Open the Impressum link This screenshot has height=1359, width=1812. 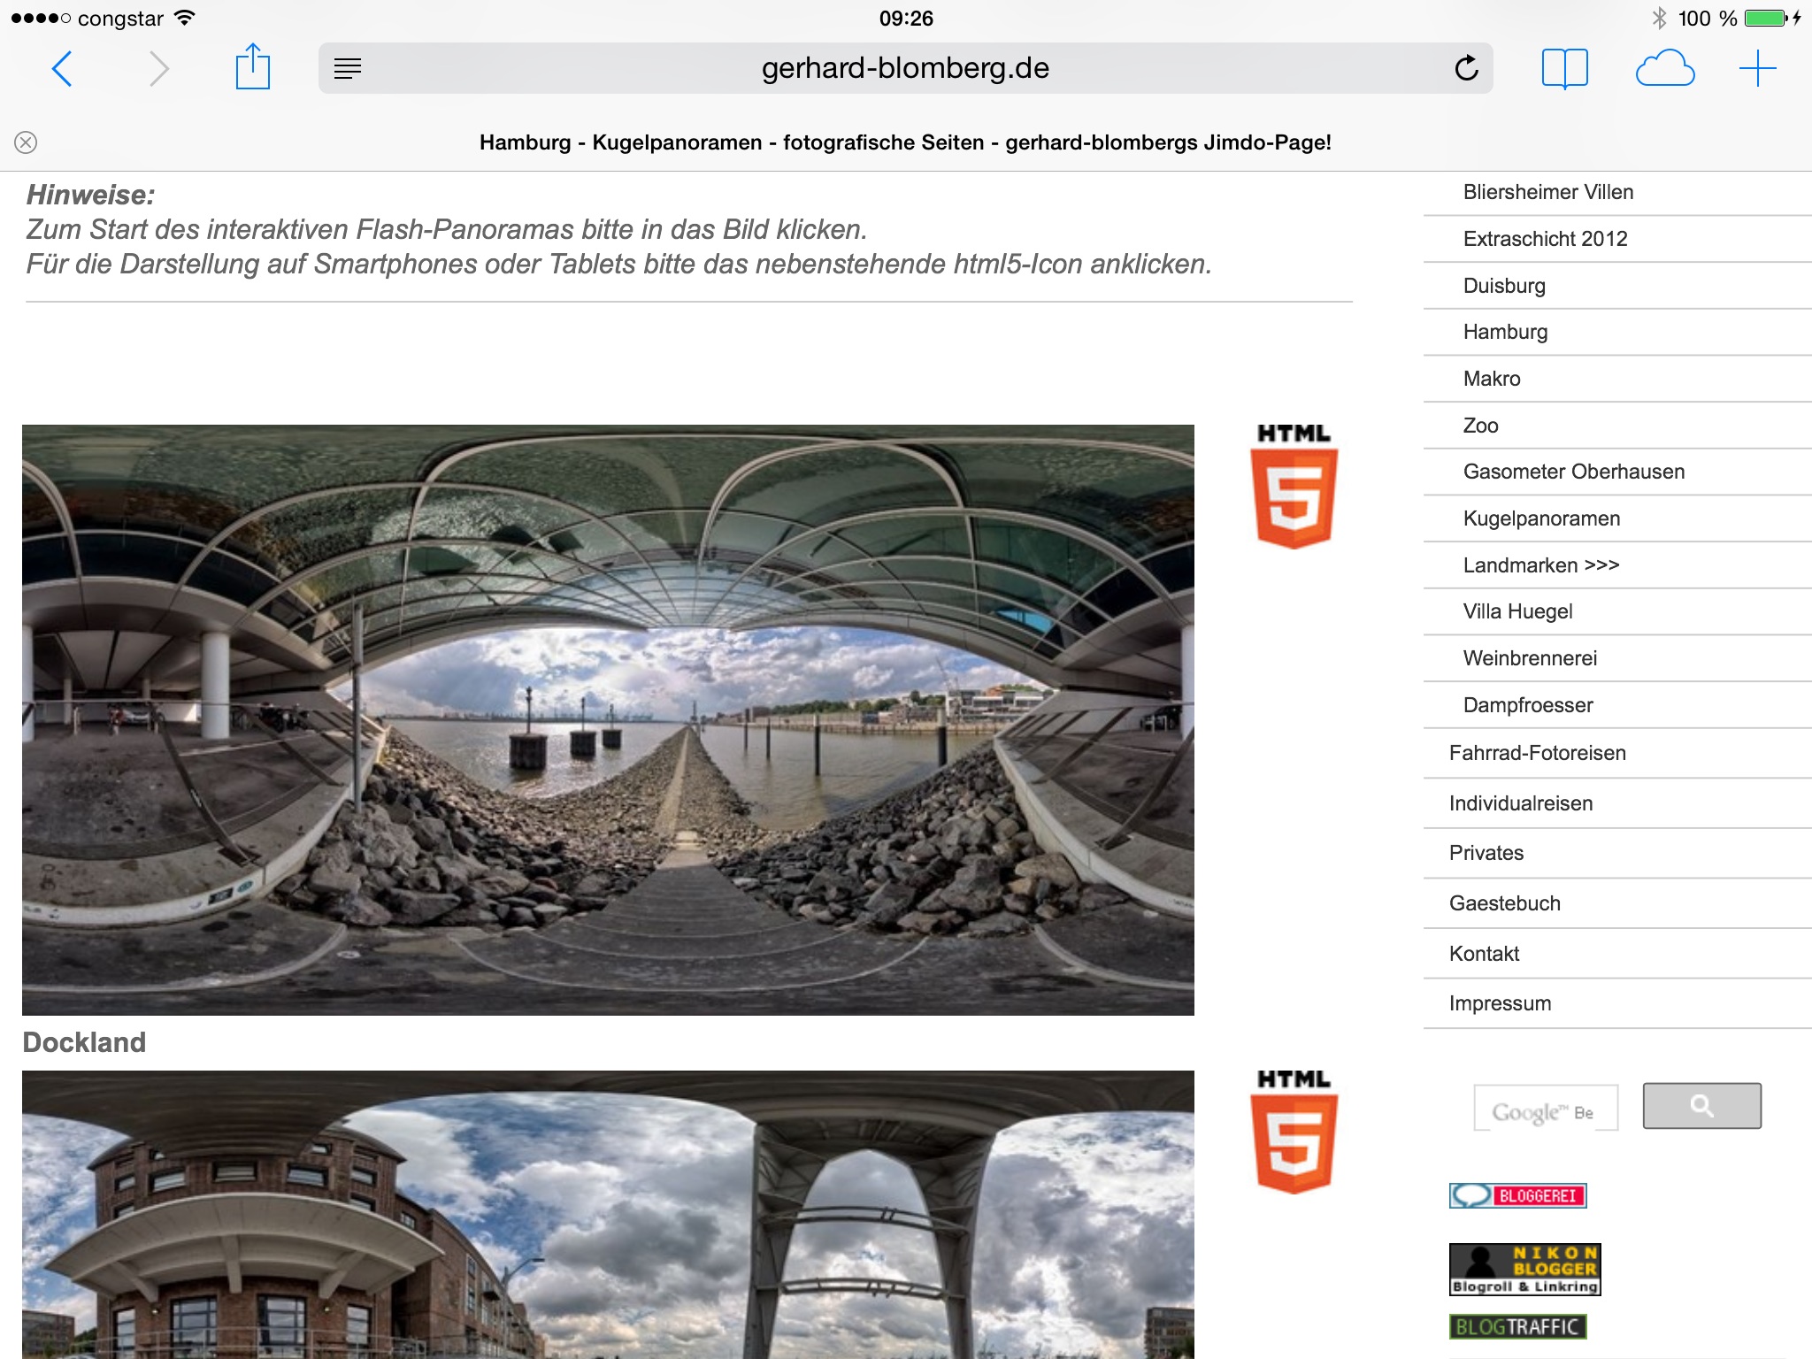[1500, 1003]
